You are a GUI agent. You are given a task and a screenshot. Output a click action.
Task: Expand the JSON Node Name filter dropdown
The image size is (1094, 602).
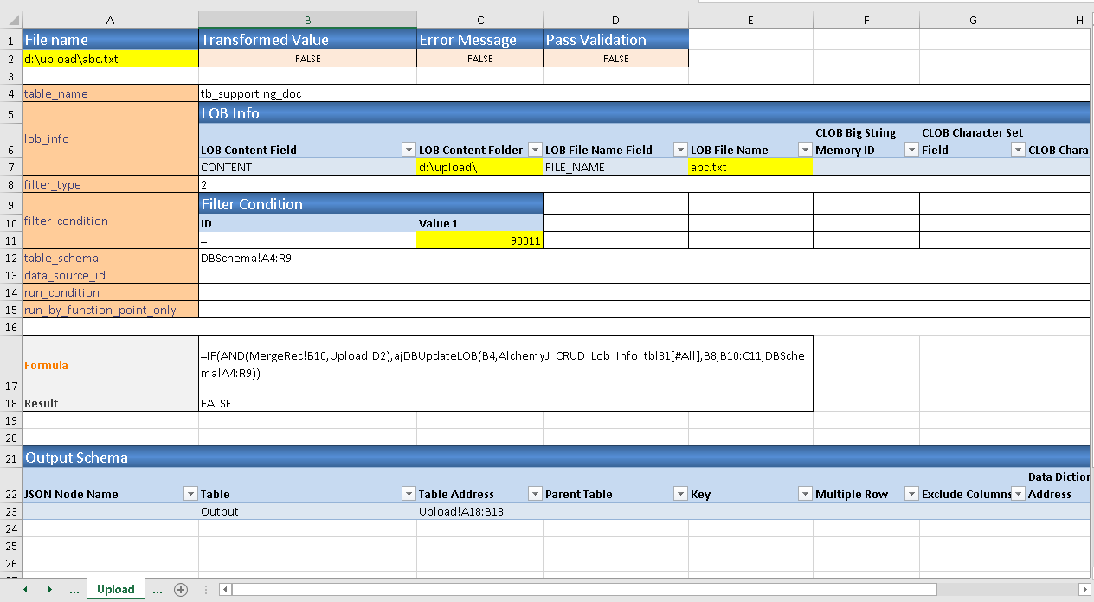point(190,494)
